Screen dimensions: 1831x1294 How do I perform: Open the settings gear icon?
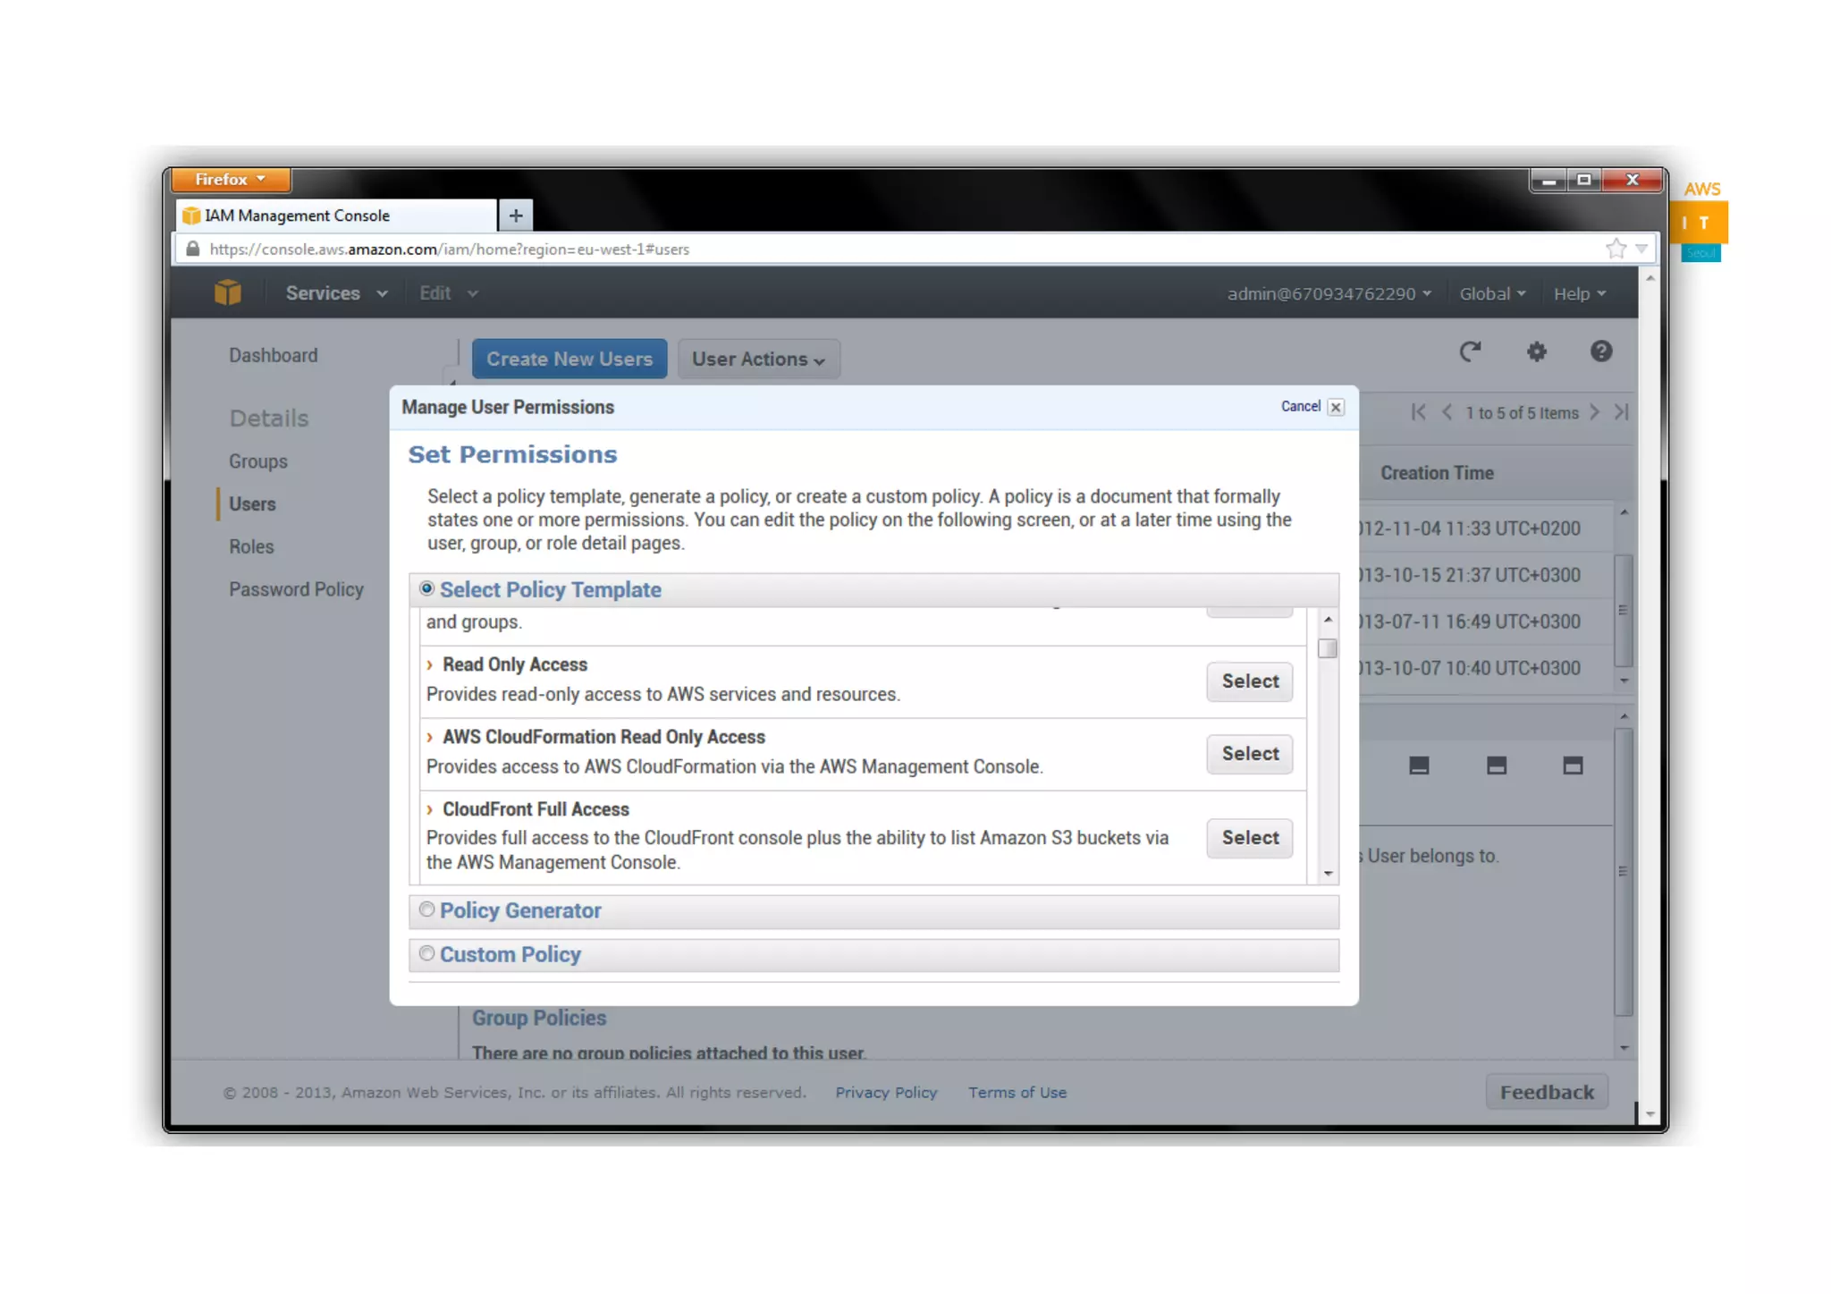coord(1536,351)
